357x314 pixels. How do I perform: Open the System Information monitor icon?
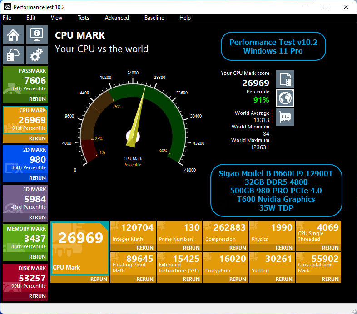pos(36,34)
